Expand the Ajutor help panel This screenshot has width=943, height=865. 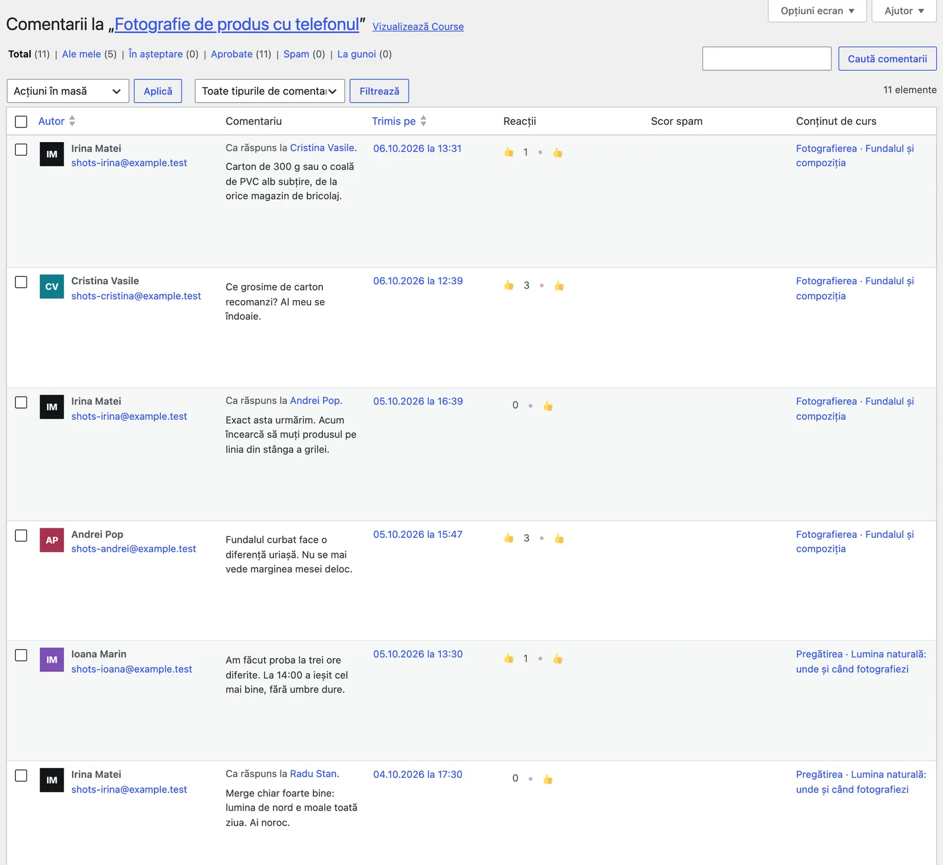(904, 11)
